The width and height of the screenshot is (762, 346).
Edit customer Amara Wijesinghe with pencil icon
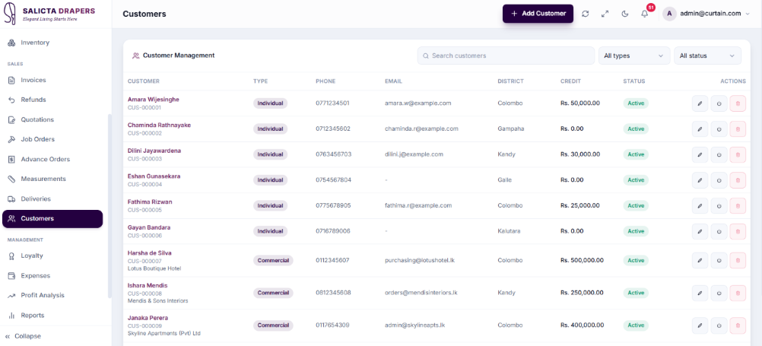pos(700,103)
